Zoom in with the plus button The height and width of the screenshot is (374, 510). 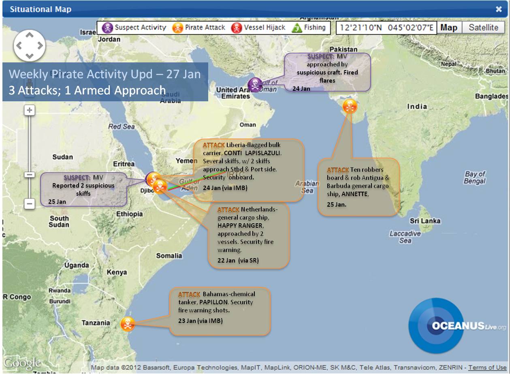30,110
